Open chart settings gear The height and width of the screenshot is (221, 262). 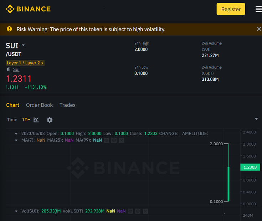[x=50, y=120]
